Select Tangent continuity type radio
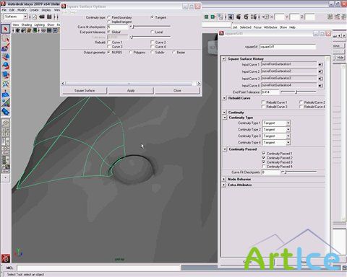 tap(152, 17)
